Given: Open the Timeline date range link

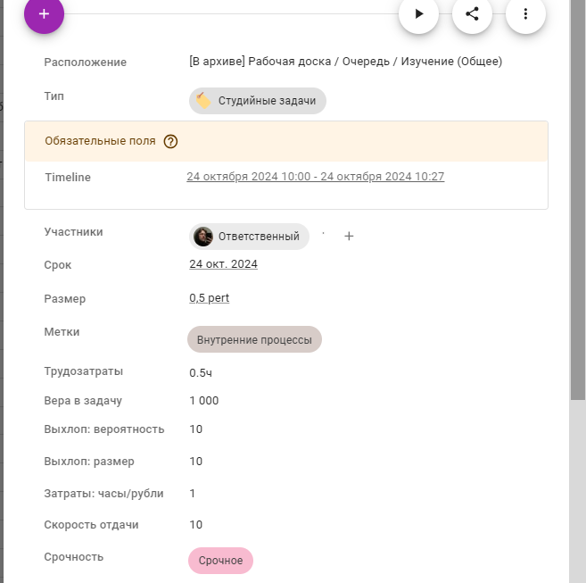Looking at the screenshot, I should tap(315, 177).
